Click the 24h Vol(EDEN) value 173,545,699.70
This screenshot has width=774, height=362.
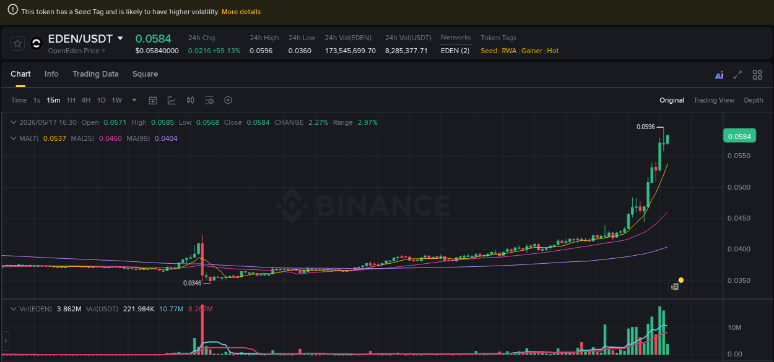pos(350,51)
